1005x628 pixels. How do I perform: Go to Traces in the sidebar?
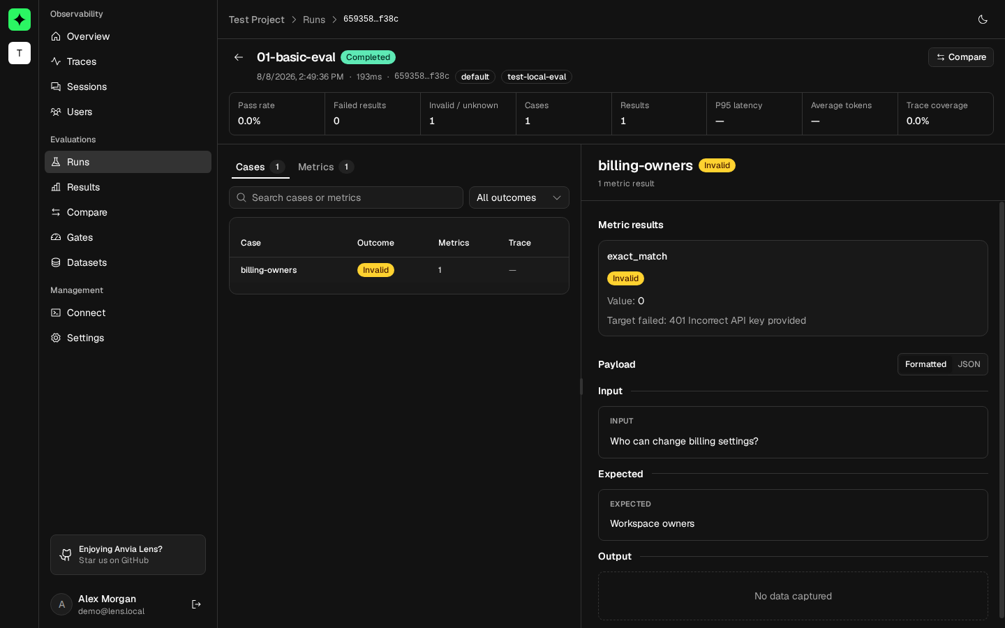tap(128, 61)
